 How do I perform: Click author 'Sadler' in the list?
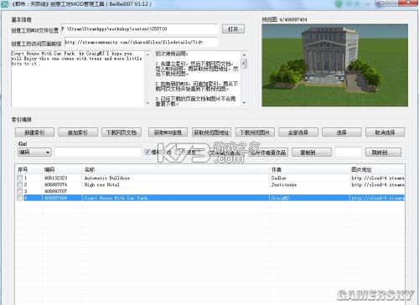(279, 178)
